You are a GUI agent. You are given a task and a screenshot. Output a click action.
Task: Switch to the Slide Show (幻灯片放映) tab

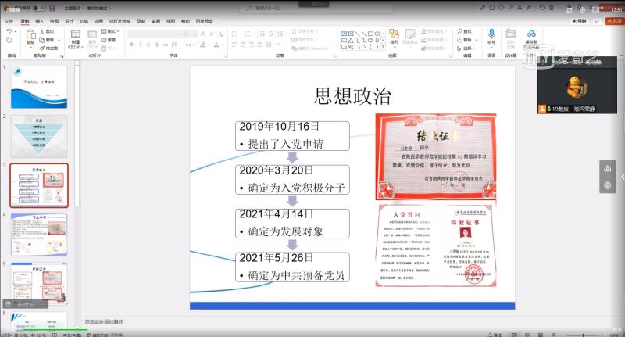coord(120,21)
